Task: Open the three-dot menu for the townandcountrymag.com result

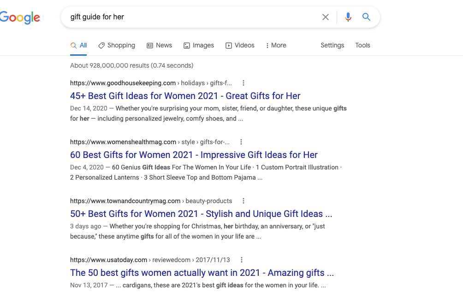Action: [243, 201]
